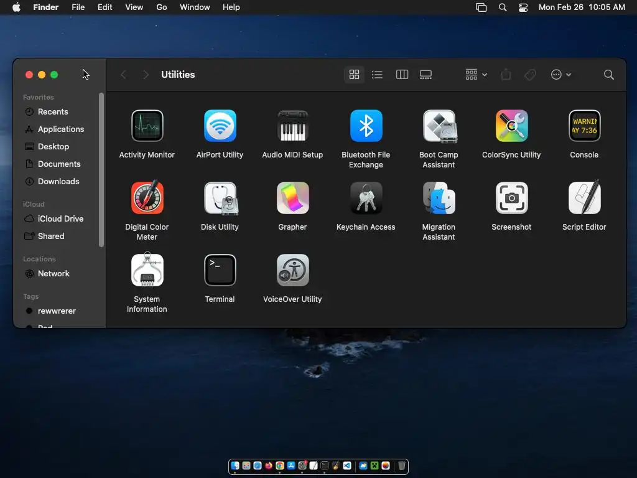
Task: Switch to icon view
Action: click(354, 75)
